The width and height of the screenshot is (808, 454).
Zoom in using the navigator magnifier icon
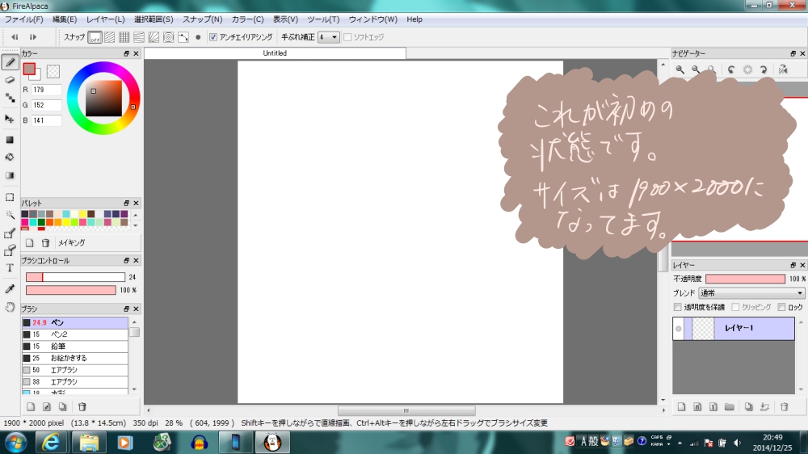[680, 70]
